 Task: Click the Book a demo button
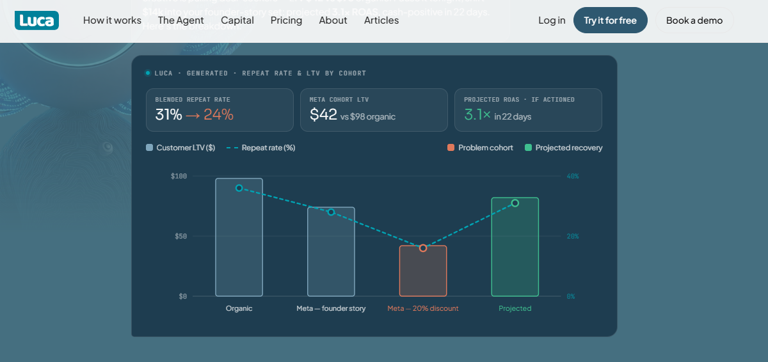click(694, 20)
